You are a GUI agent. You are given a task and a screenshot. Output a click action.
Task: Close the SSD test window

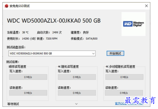[x=146, y=6]
